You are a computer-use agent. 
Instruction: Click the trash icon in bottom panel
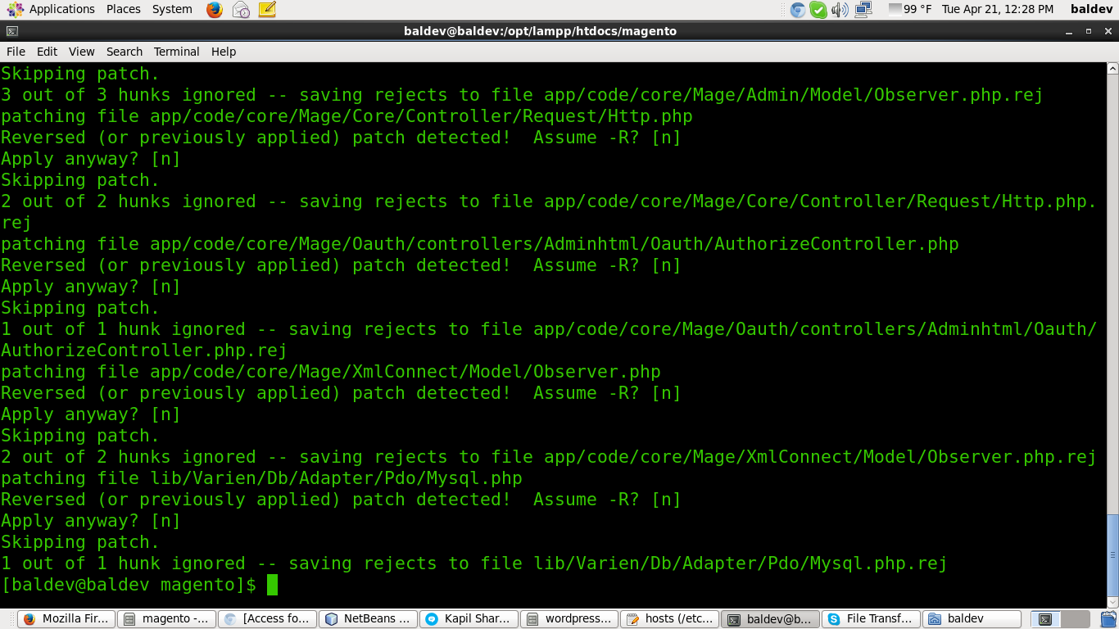tap(1108, 619)
